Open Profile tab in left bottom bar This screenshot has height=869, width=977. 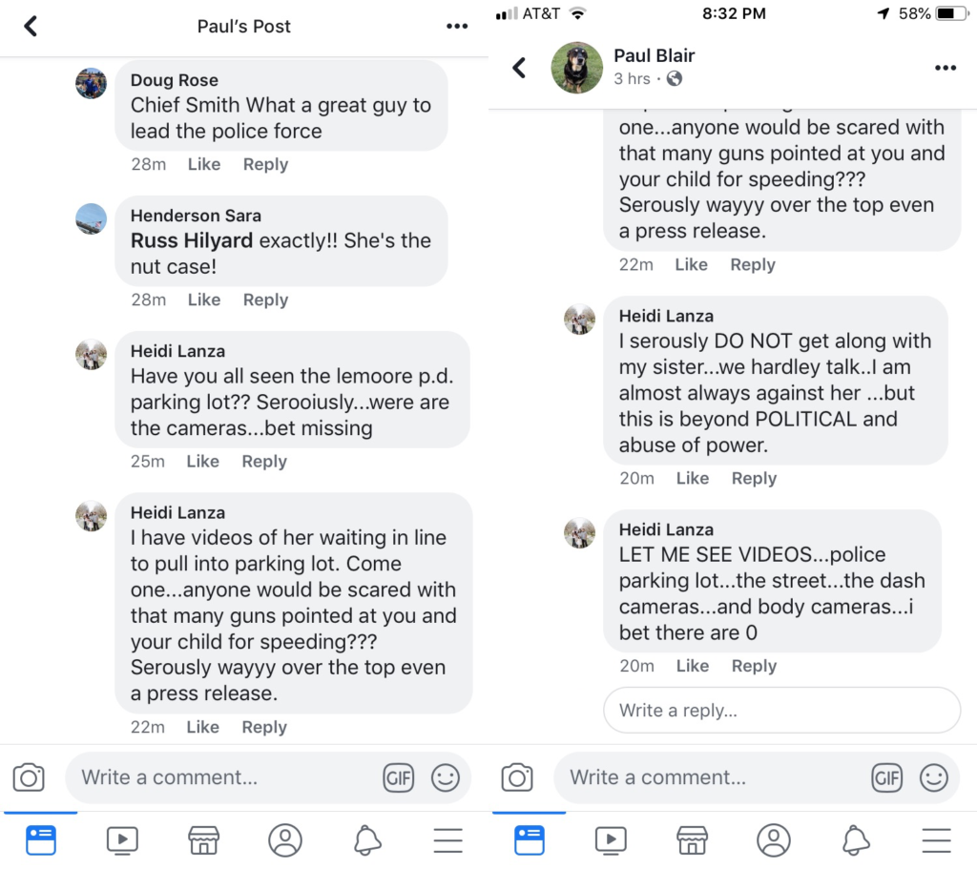[285, 839]
